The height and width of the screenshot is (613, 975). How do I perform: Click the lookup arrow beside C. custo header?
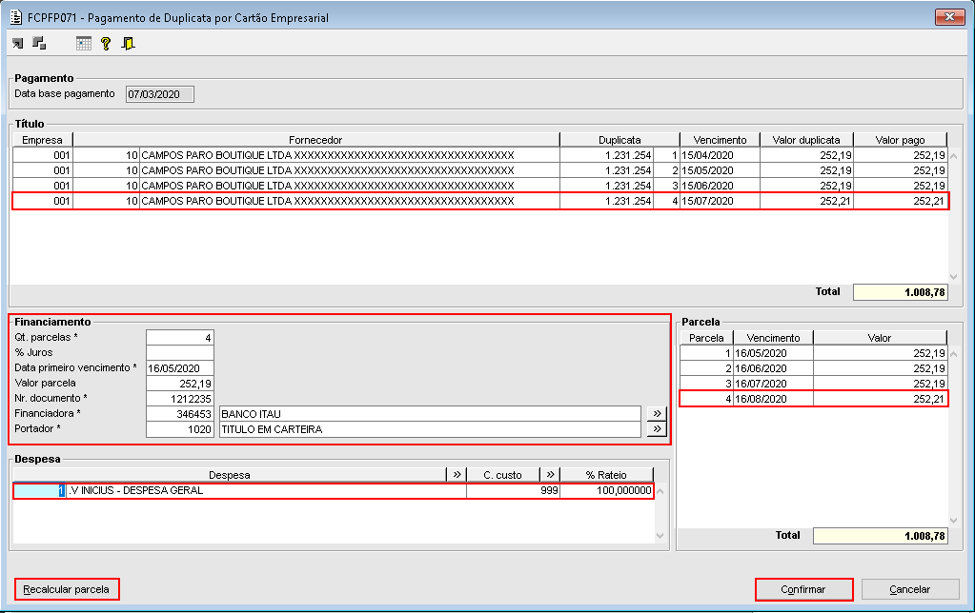[550, 474]
